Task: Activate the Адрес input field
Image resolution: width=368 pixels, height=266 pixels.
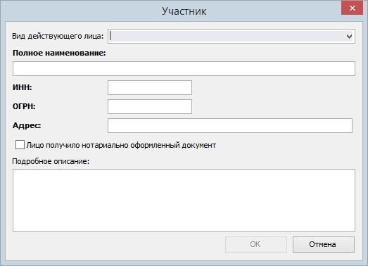Action: [x=230, y=125]
